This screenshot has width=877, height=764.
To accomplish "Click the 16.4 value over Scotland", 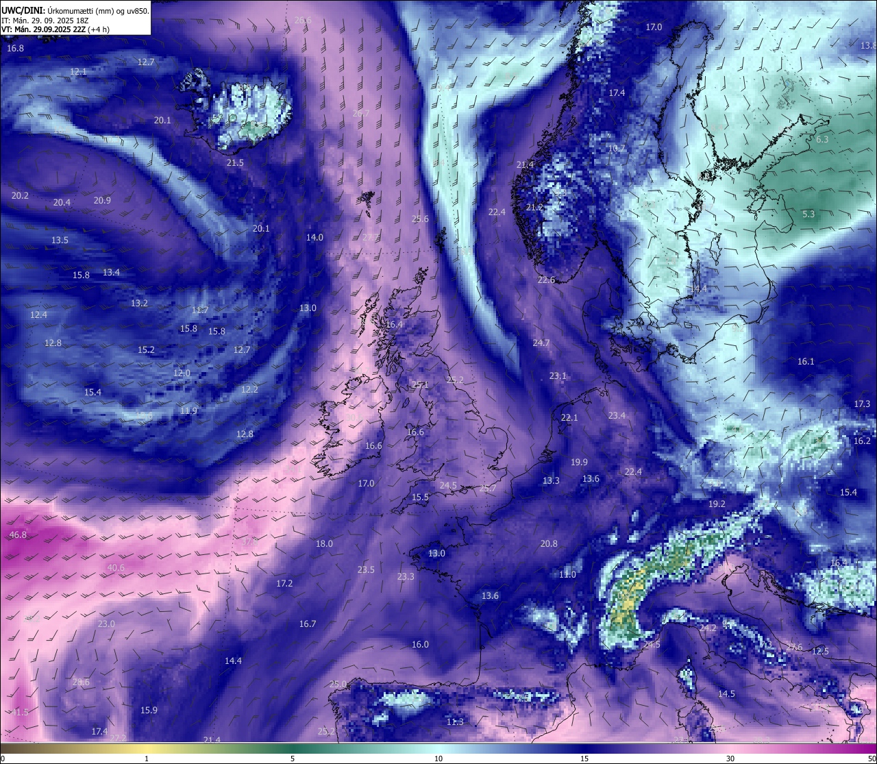I will [x=394, y=324].
